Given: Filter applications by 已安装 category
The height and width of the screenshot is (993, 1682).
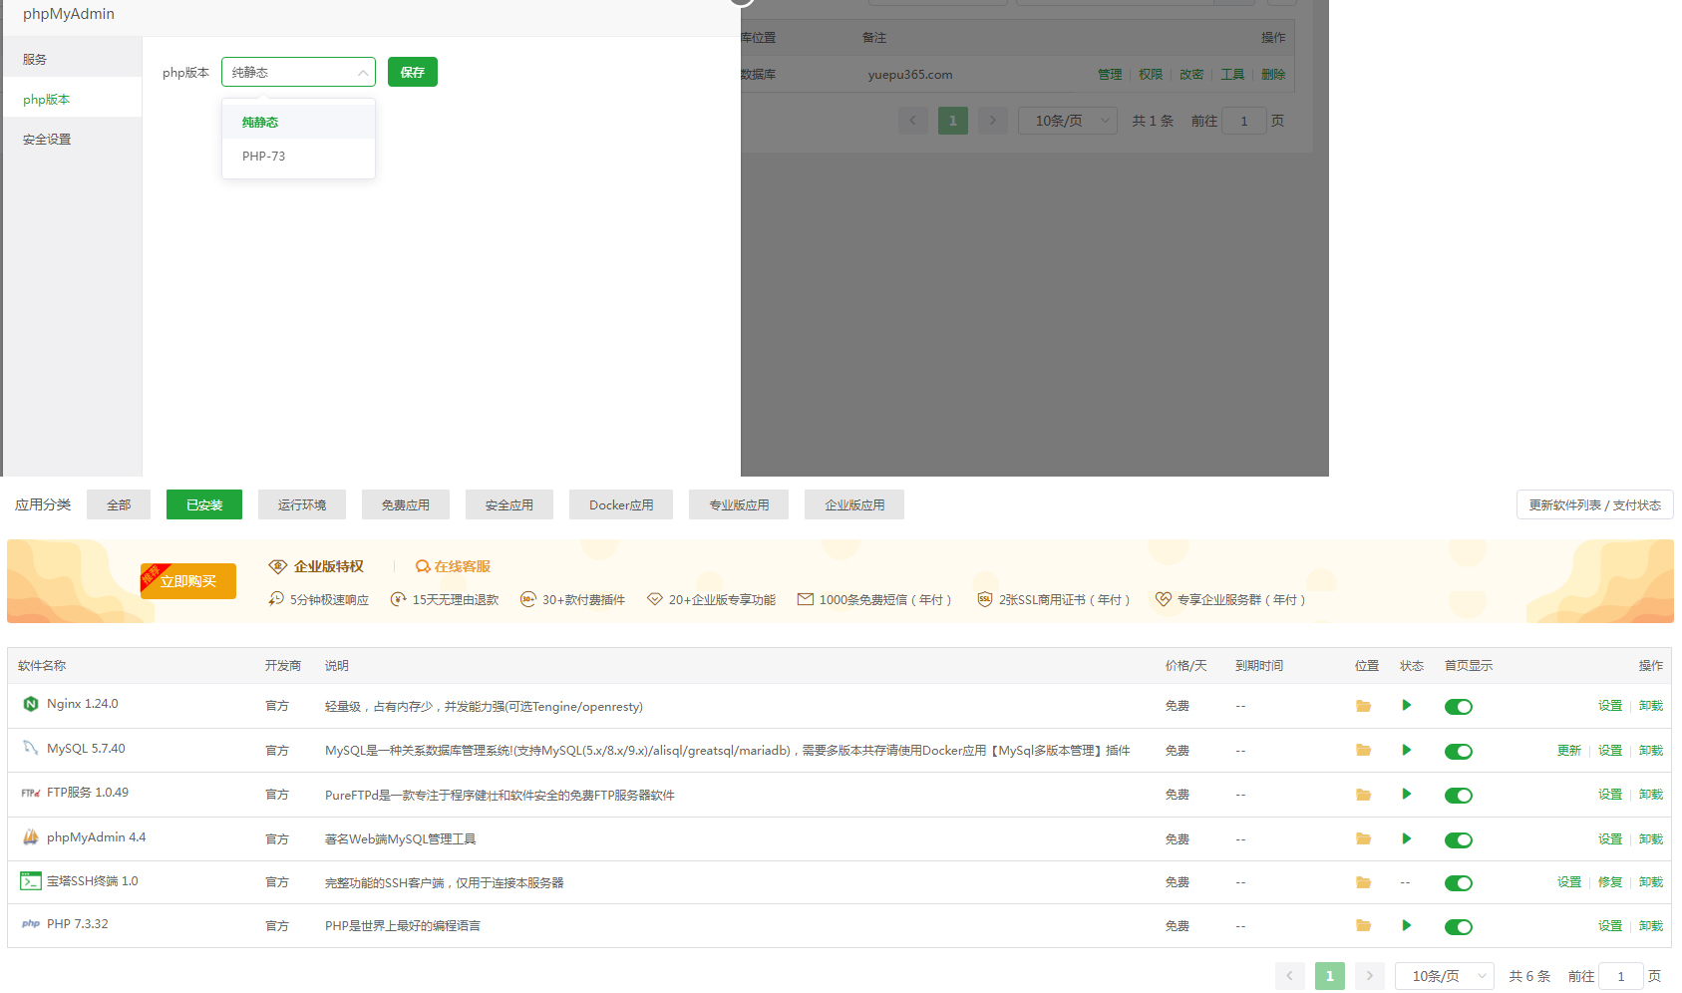Looking at the screenshot, I should [204, 504].
